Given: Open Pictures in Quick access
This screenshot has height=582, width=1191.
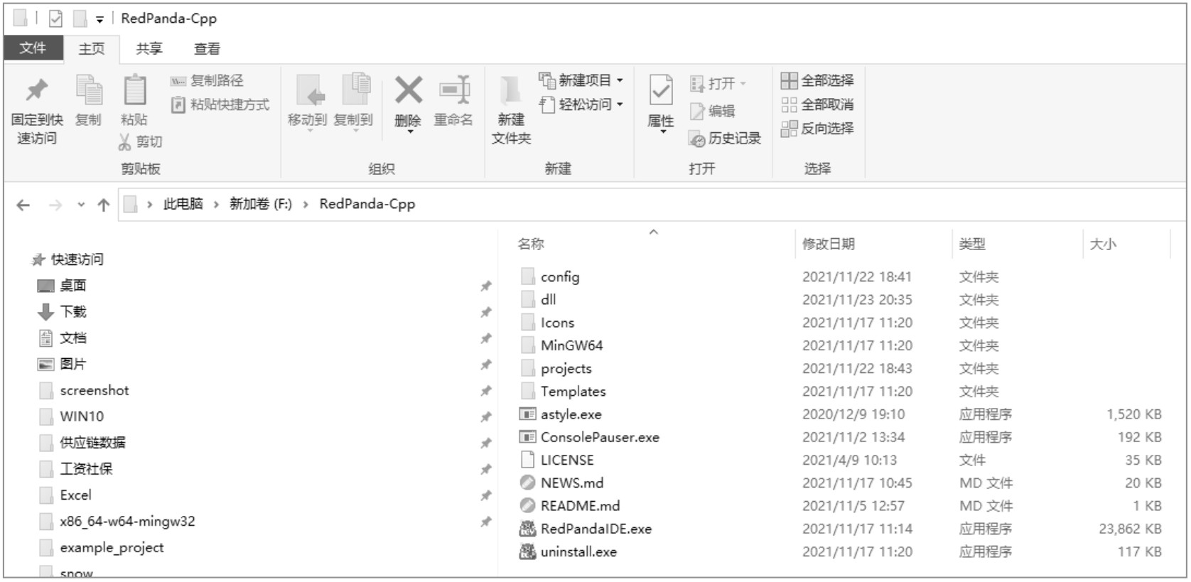Looking at the screenshot, I should point(62,365).
